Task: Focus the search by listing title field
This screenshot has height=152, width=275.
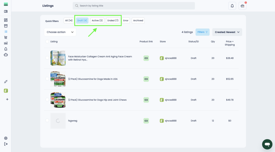Action: (x=134, y=6)
